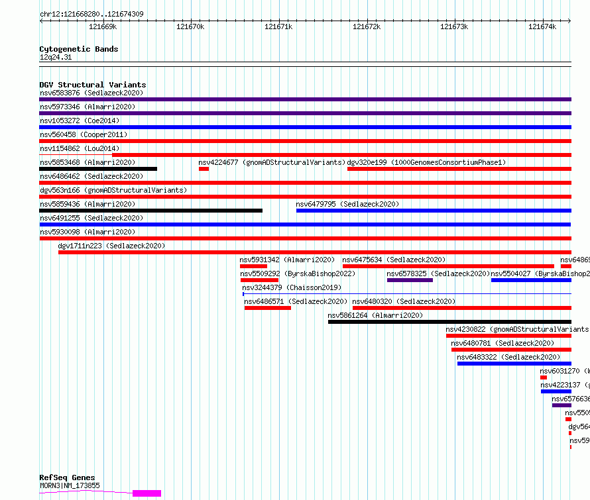Select the nsv5973346 (Almarri2020) purple bar
The height and width of the screenshot is (500, 590).
tap(305, 113)
